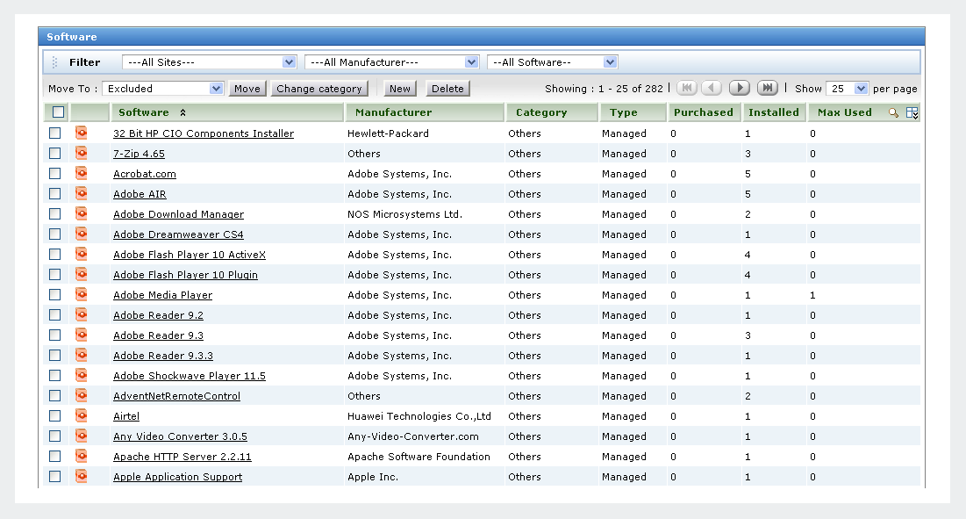The image size is (966, 519).
Task: Jump to last page icon
Action: click(x=767, y=88)
